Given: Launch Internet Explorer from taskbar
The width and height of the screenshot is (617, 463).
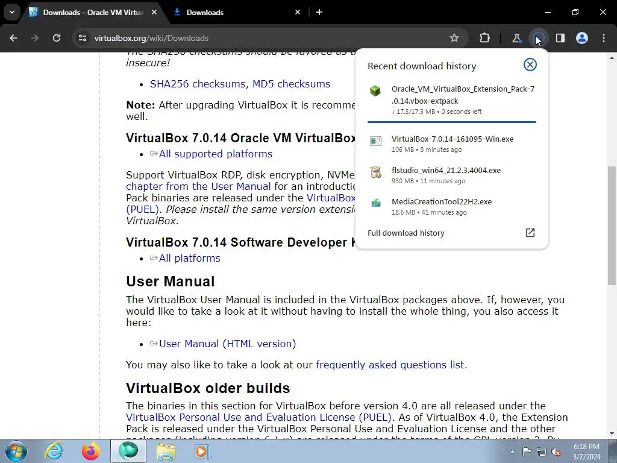Looking at the screenshot, I should click(54, 451).
